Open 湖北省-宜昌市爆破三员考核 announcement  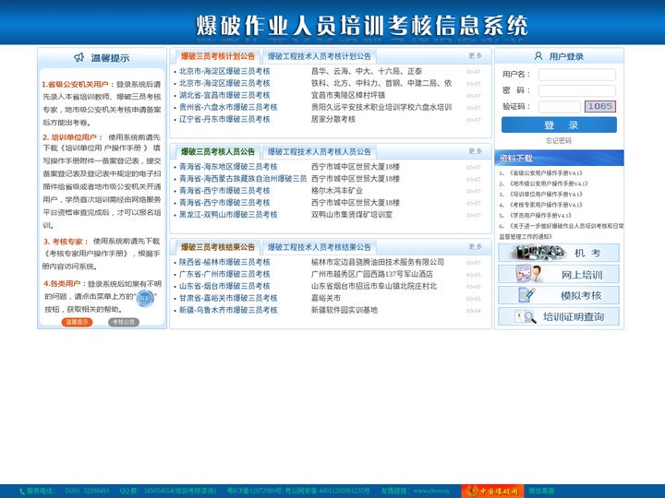coord(224,95)
